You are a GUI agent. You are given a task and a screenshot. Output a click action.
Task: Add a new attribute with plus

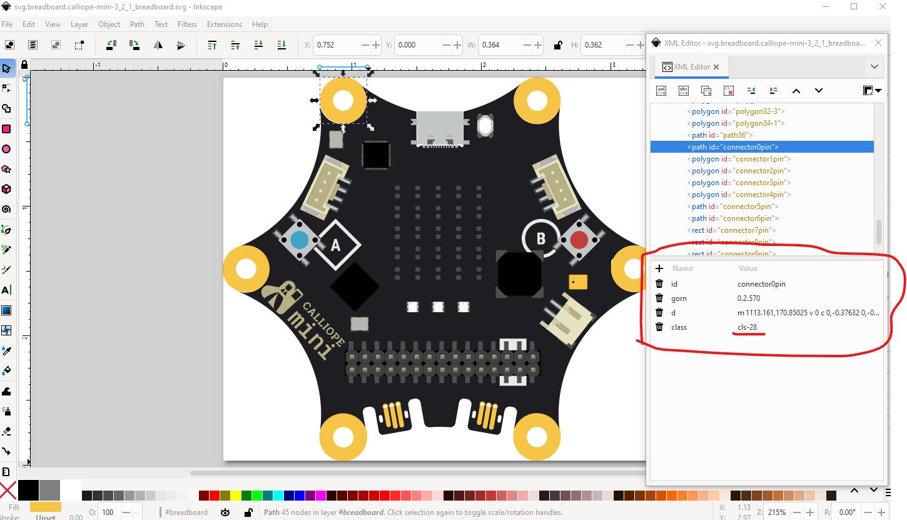point(659,268)
